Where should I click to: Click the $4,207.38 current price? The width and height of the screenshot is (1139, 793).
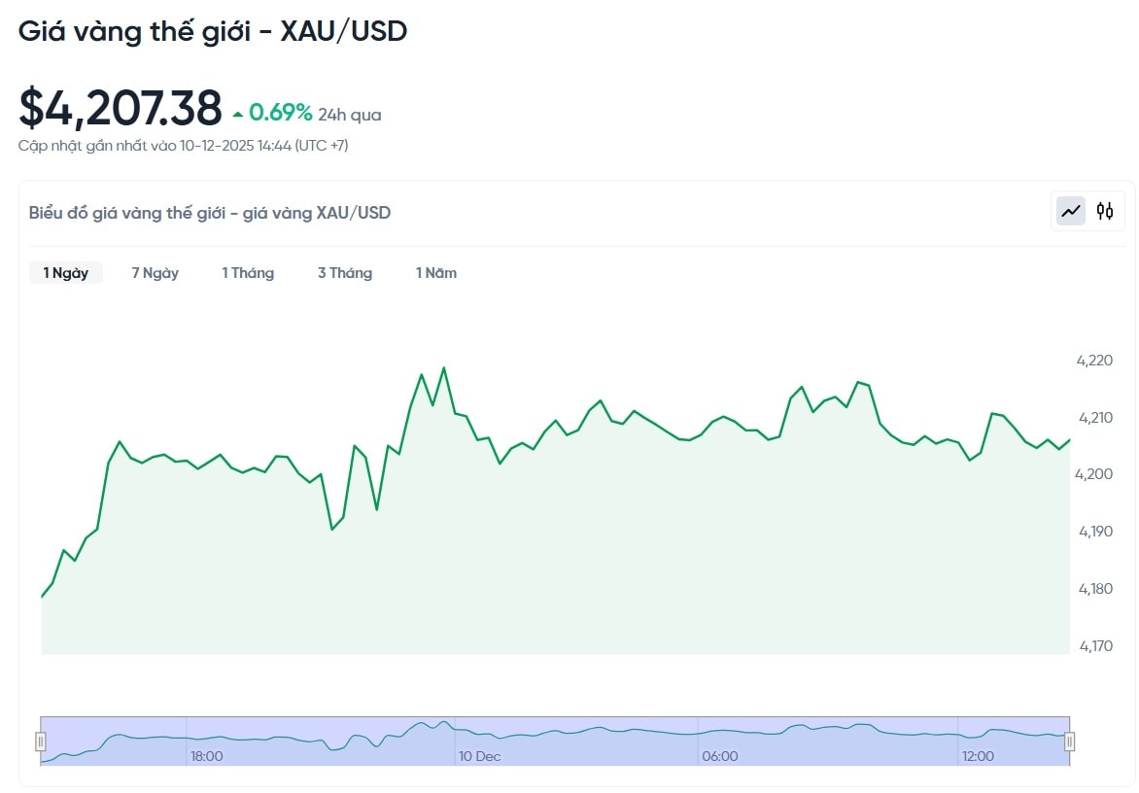(121, 109)
